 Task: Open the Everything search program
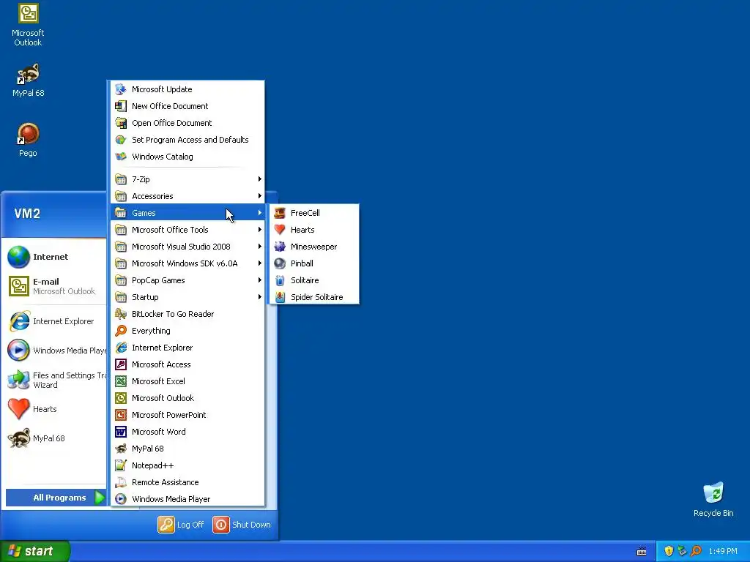(x=187, y=331)
